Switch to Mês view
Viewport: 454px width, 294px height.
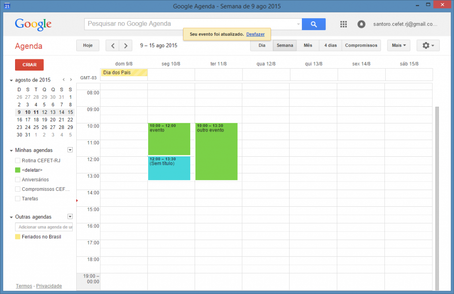(x=308, y=46)
